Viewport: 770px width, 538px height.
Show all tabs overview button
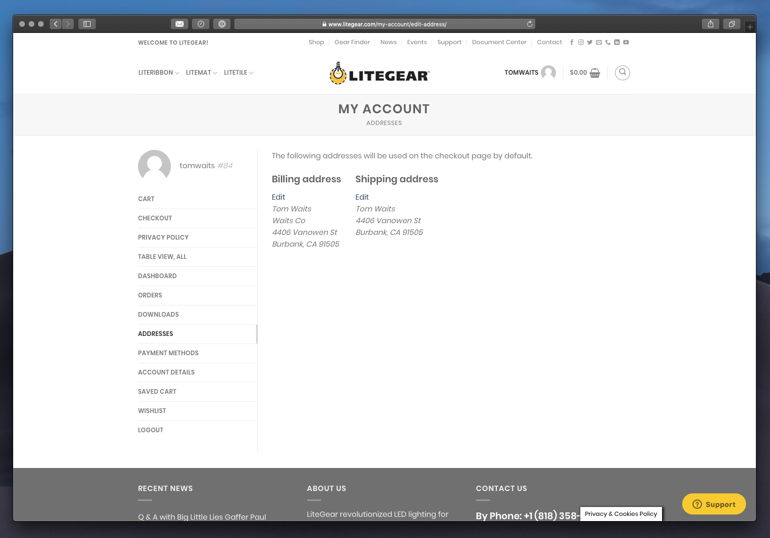pos(731,24)
